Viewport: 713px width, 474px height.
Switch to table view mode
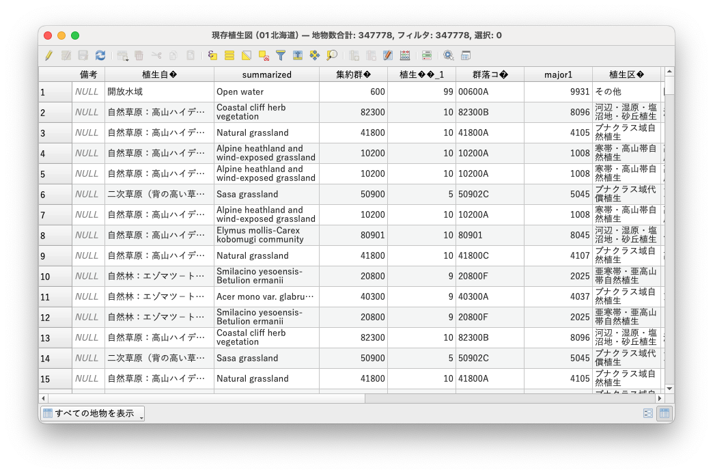click(665, 413)
